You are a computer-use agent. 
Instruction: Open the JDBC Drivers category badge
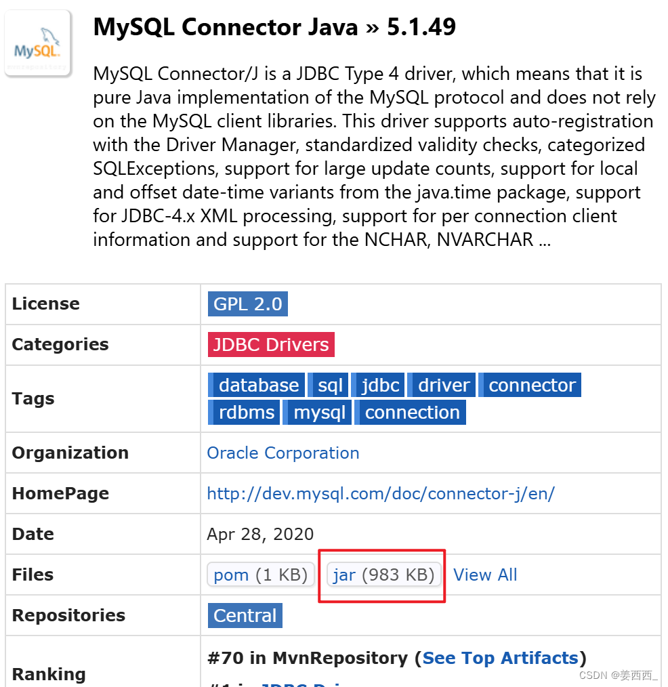270,344
